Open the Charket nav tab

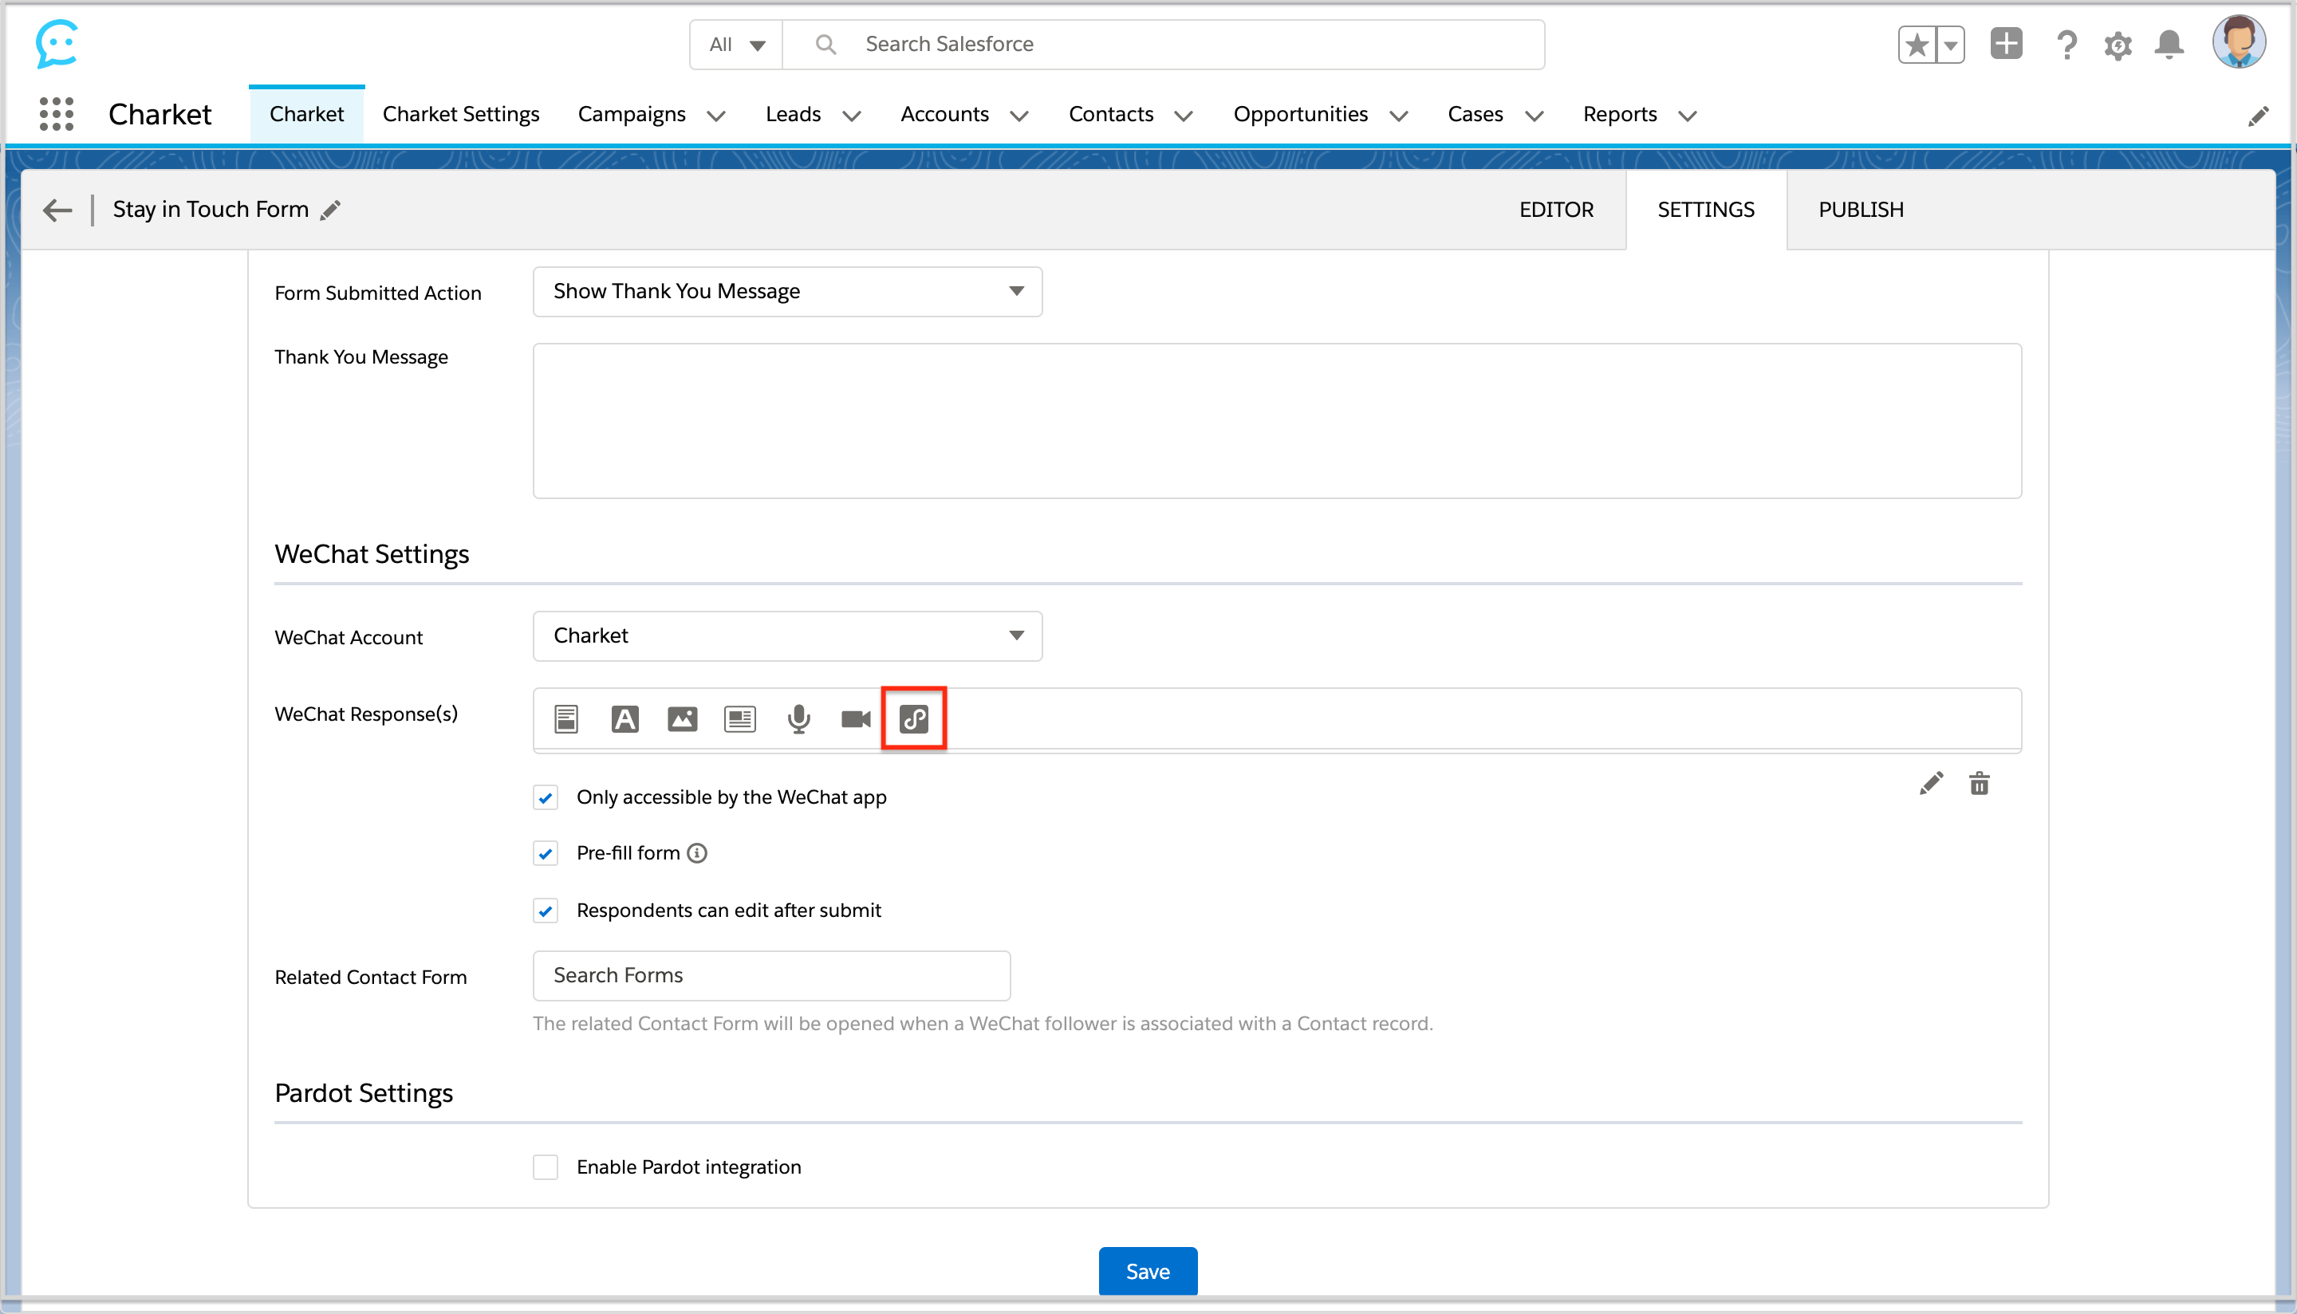(307, 115)
